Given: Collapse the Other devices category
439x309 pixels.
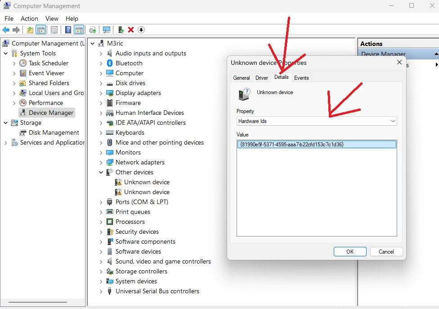Looking at the screenshot, I should click(x=101, y=172).
